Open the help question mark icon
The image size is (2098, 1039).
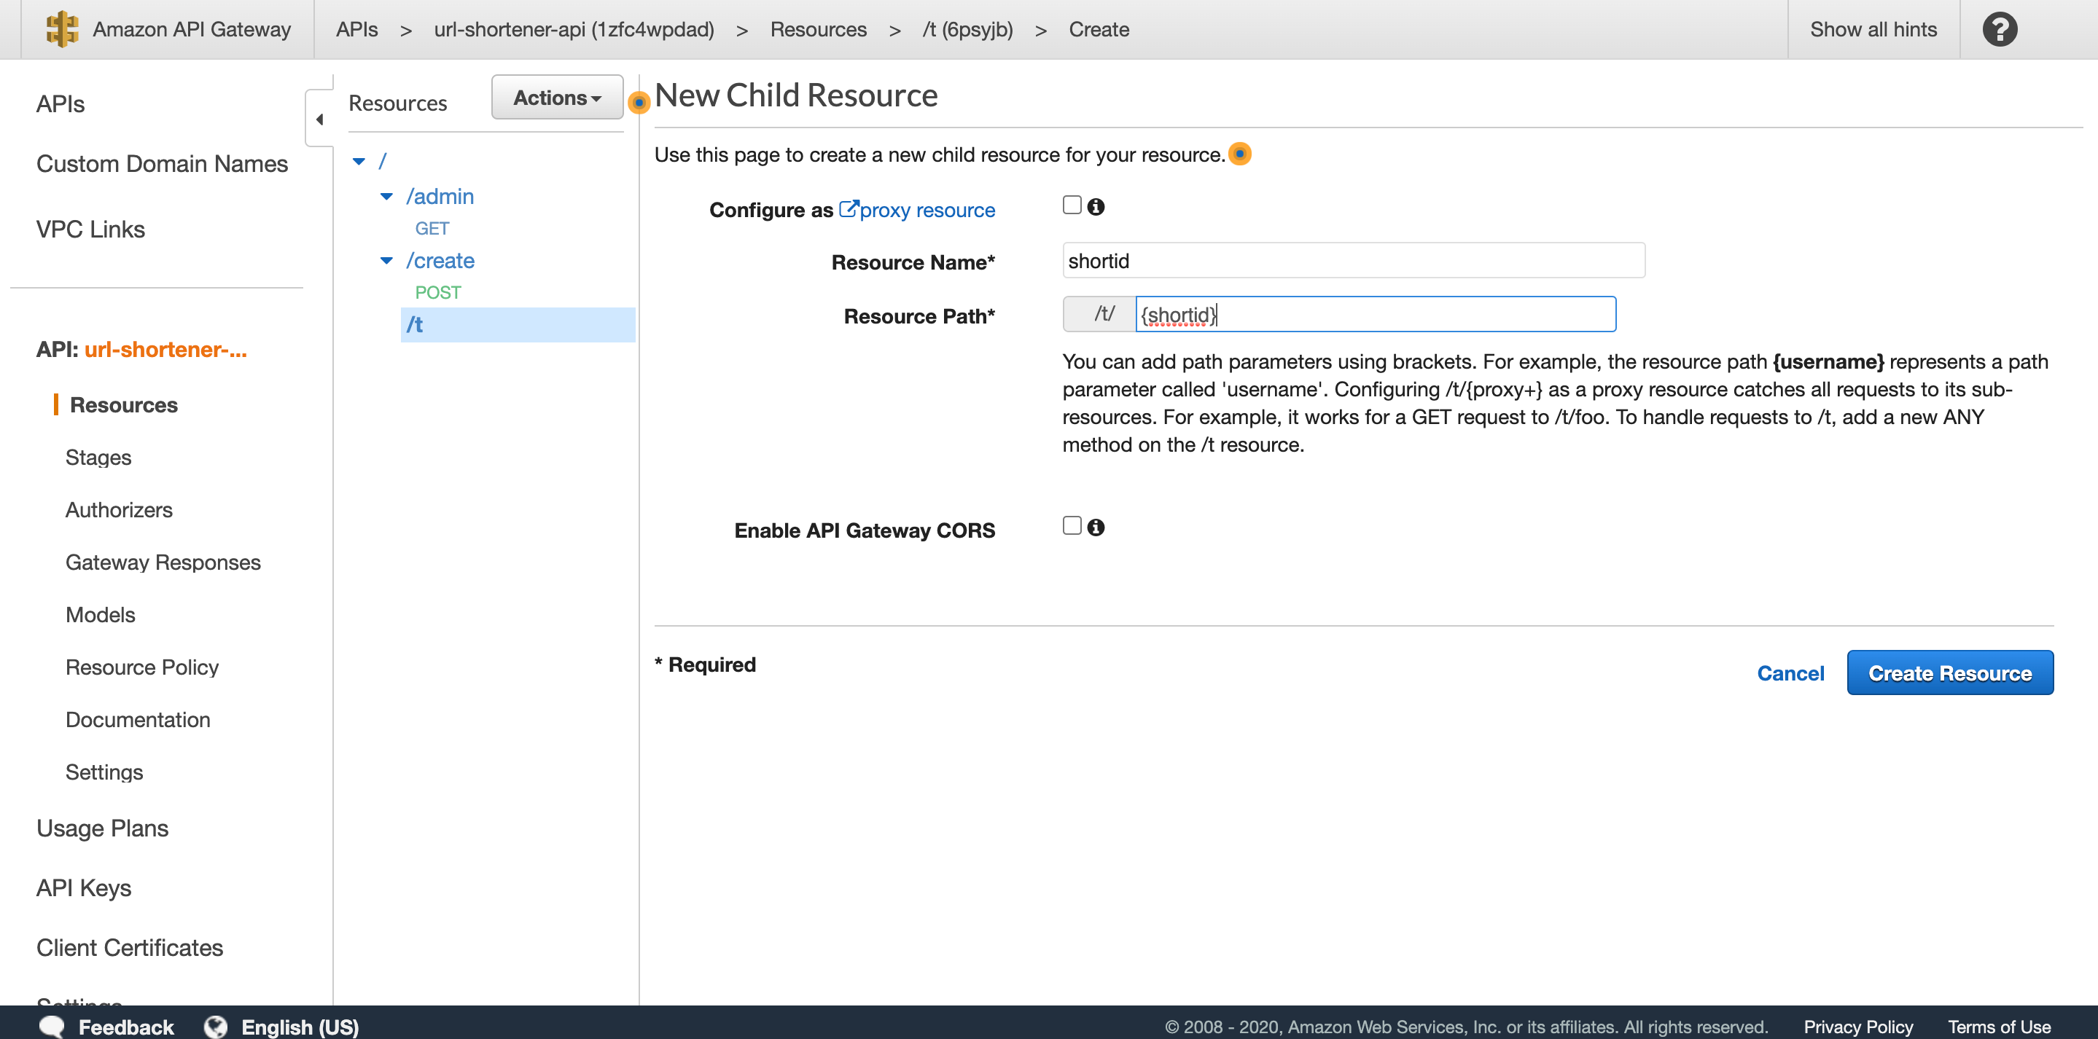[x=1999, y=29]
